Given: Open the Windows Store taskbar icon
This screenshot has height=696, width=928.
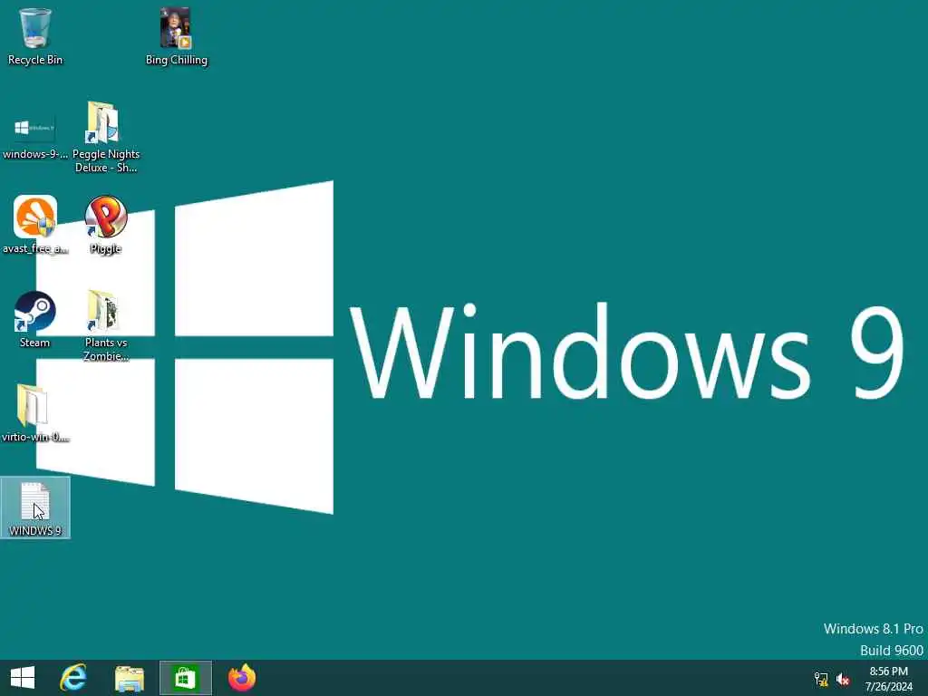Looking at the screenshot, I should coord(185,678).
